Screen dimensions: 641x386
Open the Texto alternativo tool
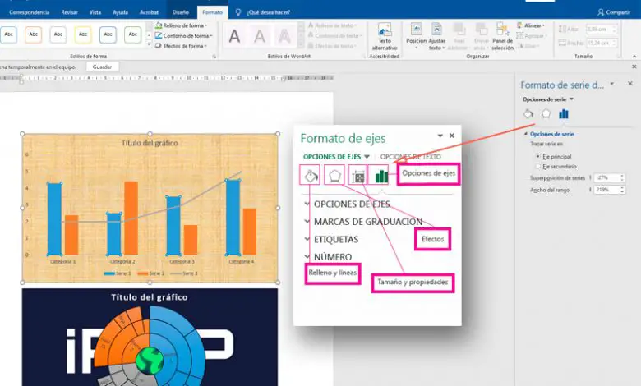coord(385,37)
